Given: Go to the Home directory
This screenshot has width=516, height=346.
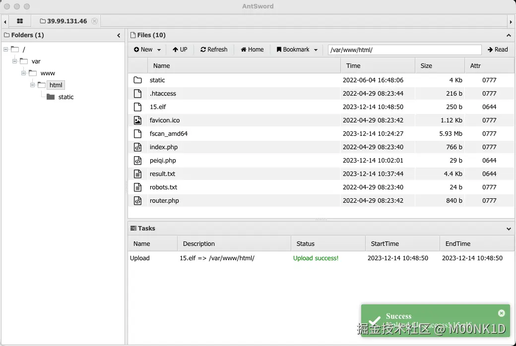Looking at the screenshot, I should 252,50.
